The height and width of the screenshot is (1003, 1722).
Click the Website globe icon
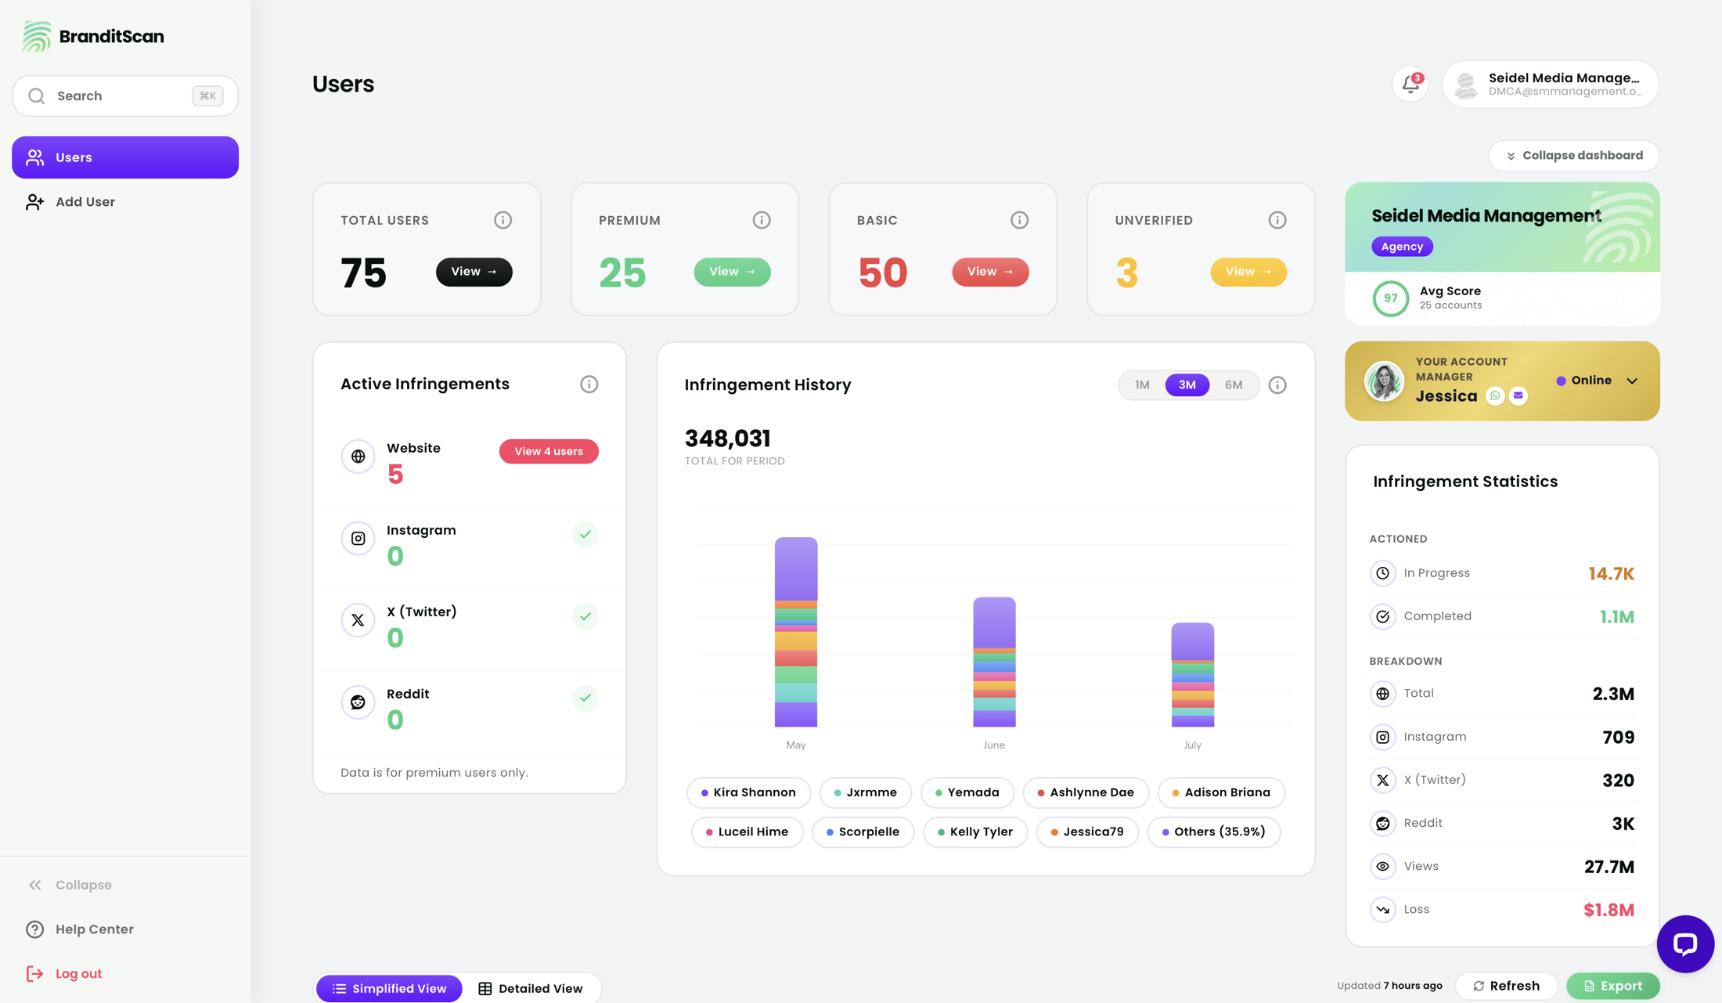[x=358, y=456]
